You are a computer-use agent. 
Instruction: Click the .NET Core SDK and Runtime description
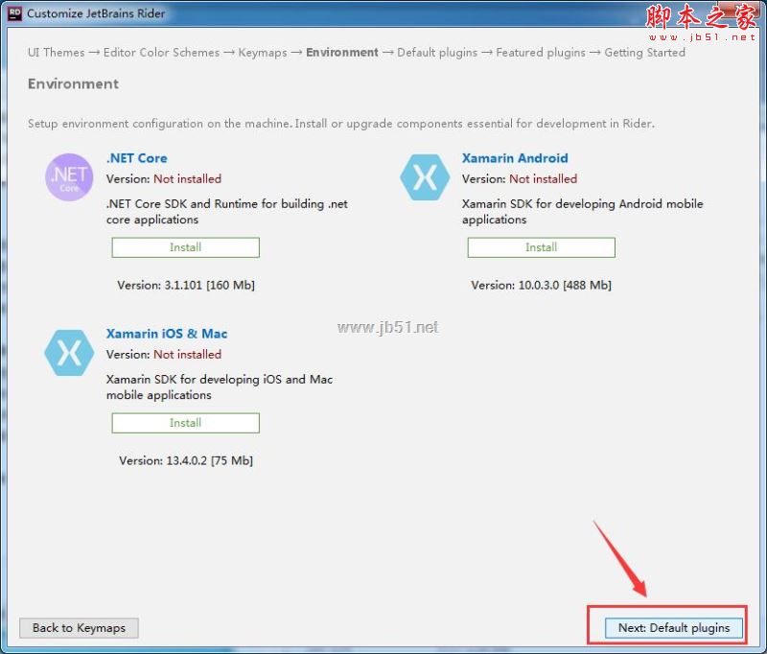pos(227,212)
